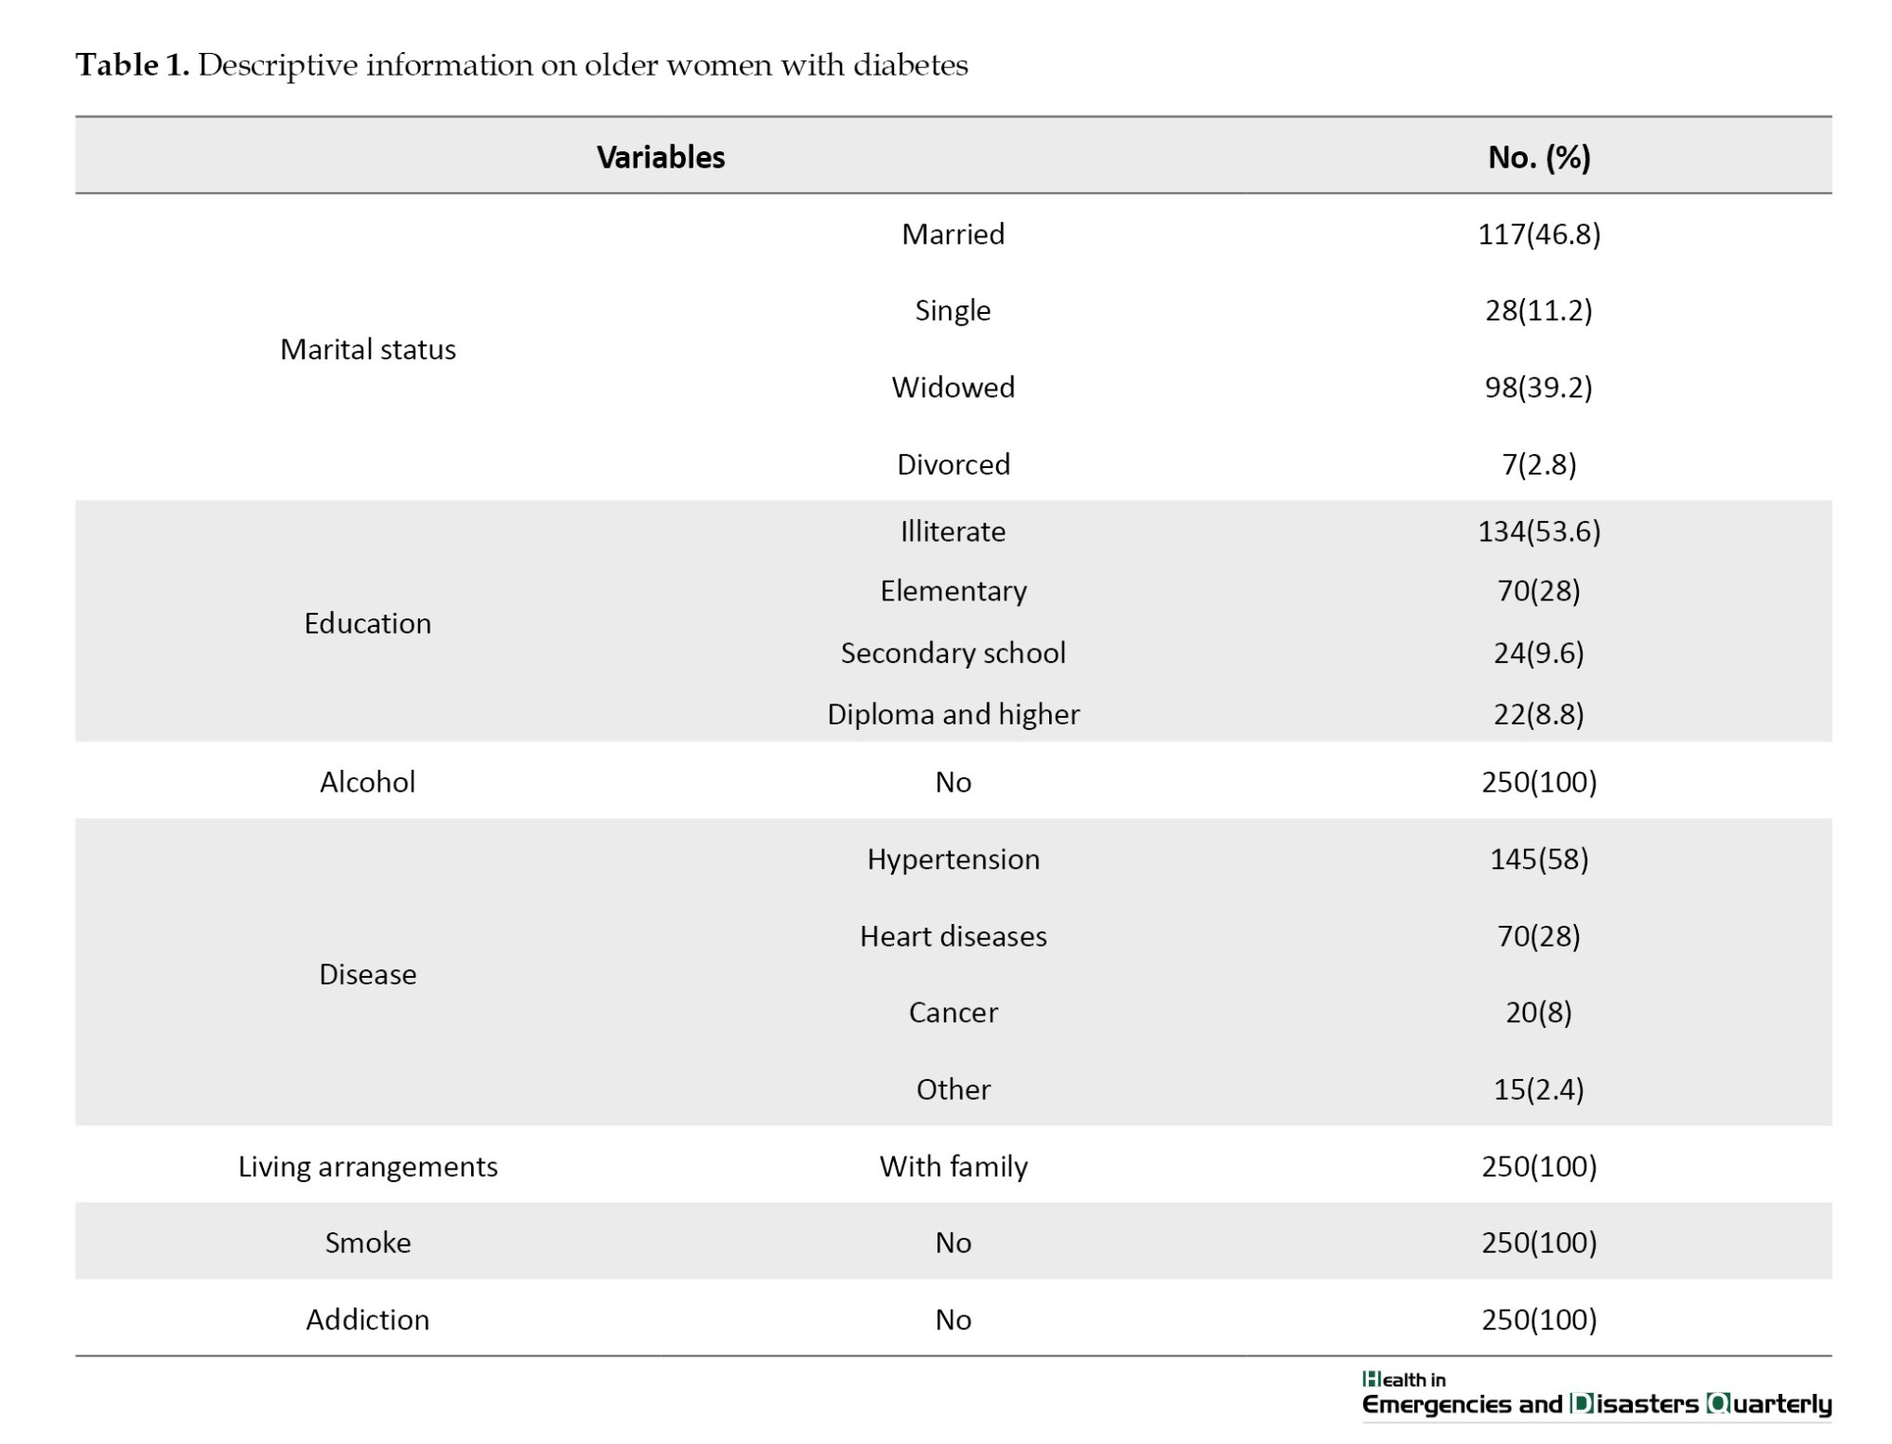Click the Married category cell

pos(953,234)
